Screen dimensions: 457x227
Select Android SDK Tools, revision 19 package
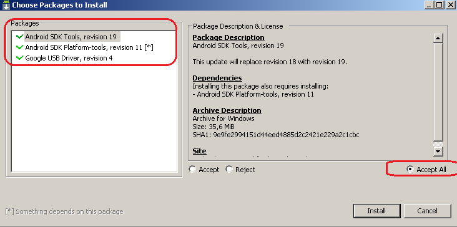pos(72,37)
